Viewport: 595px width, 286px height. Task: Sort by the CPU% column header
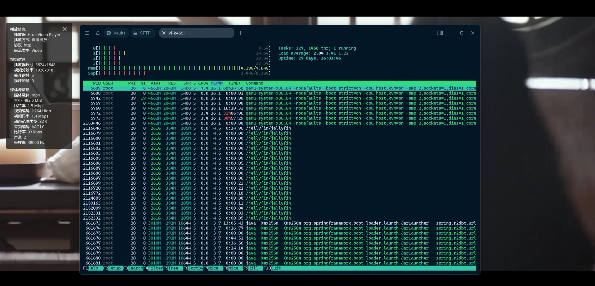pos(203,83)
